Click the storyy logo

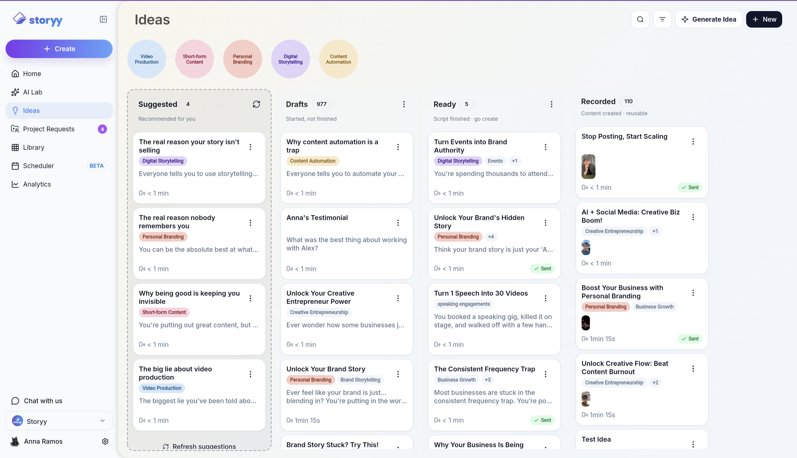(38, 20)
